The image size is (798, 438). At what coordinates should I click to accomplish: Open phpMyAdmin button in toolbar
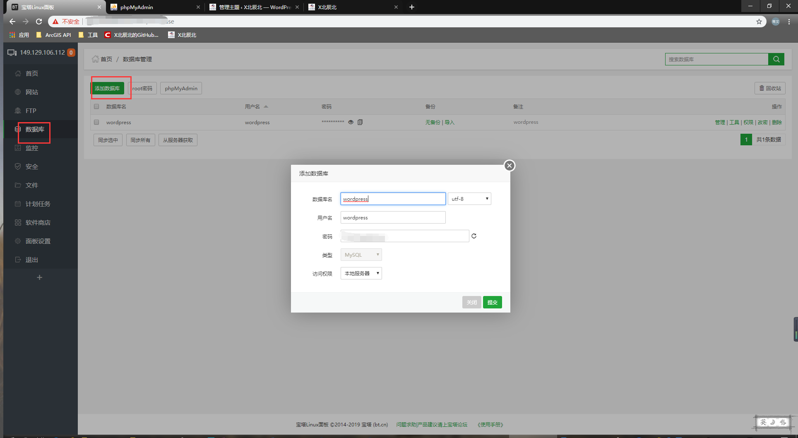tap(181, 88)
